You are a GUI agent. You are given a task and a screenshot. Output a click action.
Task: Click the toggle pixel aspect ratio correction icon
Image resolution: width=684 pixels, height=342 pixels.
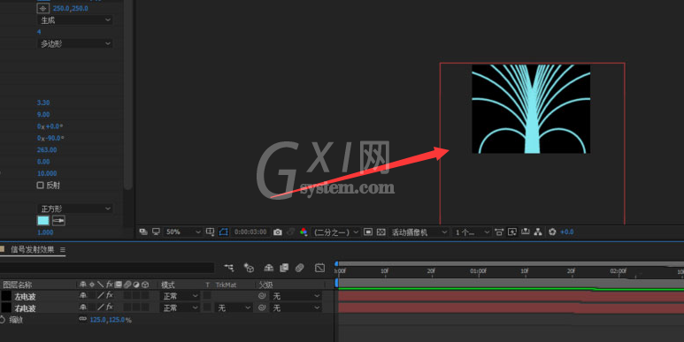(499, 232)
